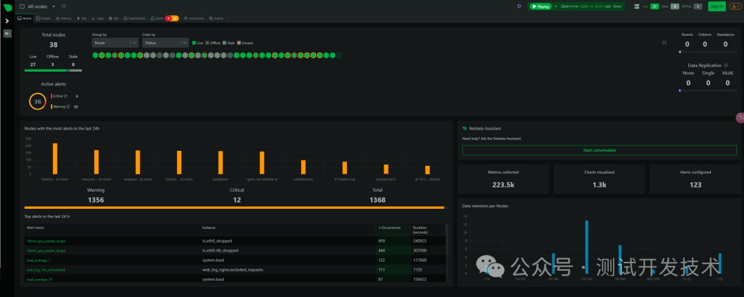Click the bangalore bar in the alerts chart
744x297 pixels.
coord(220,163)
